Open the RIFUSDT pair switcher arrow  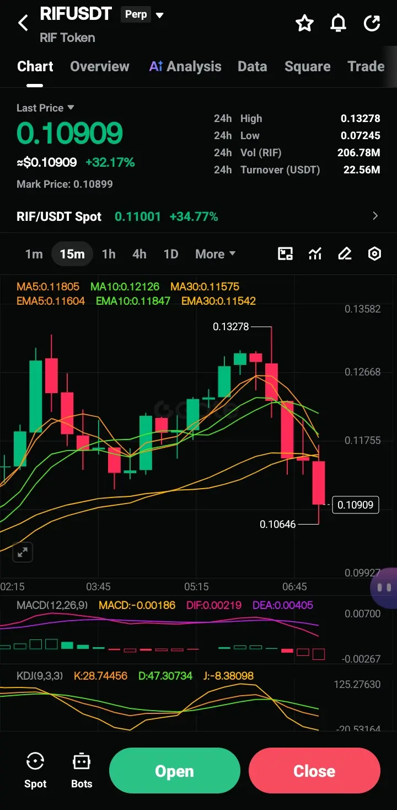[160, 15]
